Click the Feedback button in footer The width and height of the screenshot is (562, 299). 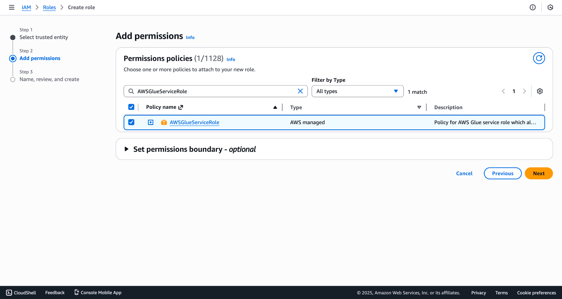(55, 293)
